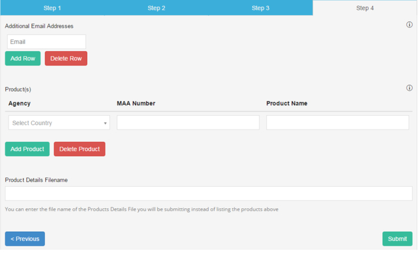Click the Product Name text box
The image size is (418, 254).
click(x=337, y=123)
